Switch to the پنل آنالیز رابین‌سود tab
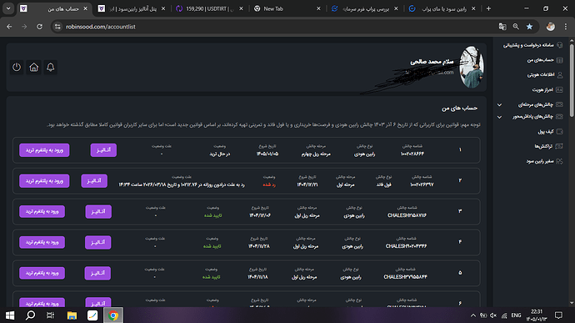The height and width of the screenshot is (323, 575). point(132,8)
